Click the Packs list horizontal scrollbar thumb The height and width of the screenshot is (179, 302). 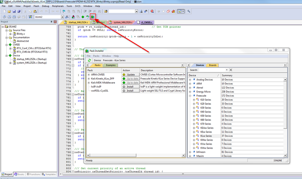(113, 155)
